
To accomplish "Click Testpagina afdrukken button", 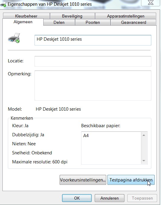I will [x=131, y=180].
